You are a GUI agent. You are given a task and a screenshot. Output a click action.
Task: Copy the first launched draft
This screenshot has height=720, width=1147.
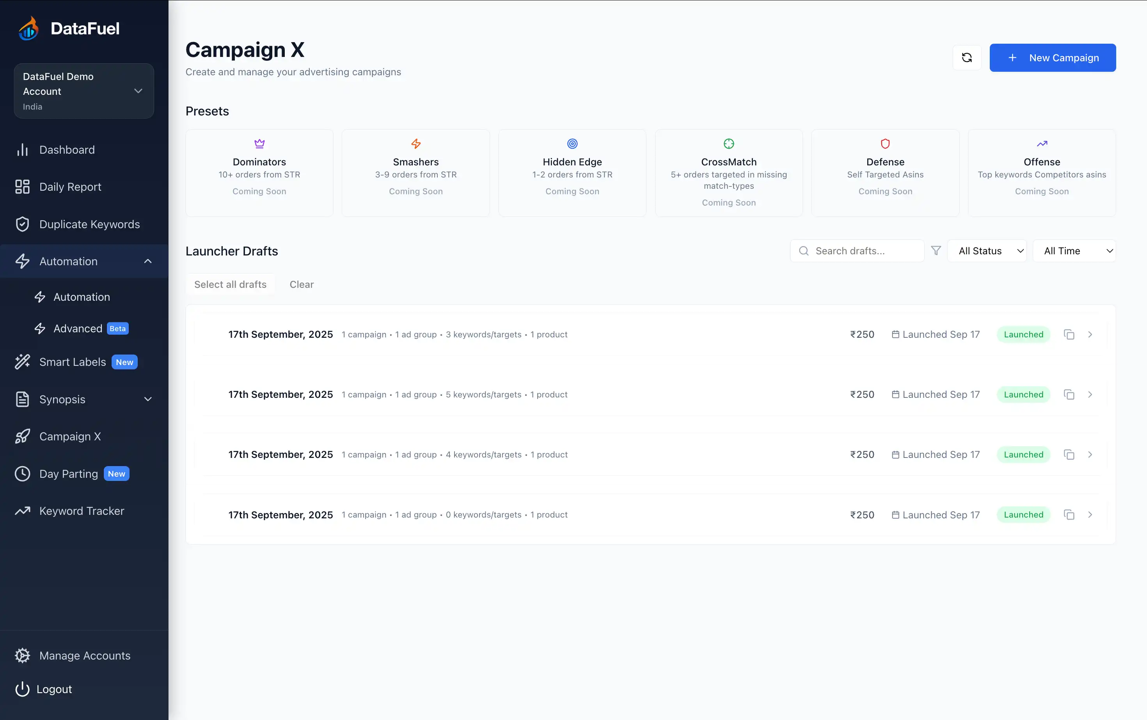click(1069, 334)
